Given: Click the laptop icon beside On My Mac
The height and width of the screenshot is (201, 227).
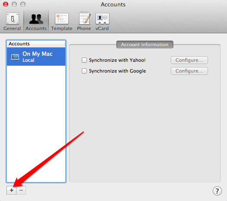Looking at the screenshot, I should tap(15, 57).
